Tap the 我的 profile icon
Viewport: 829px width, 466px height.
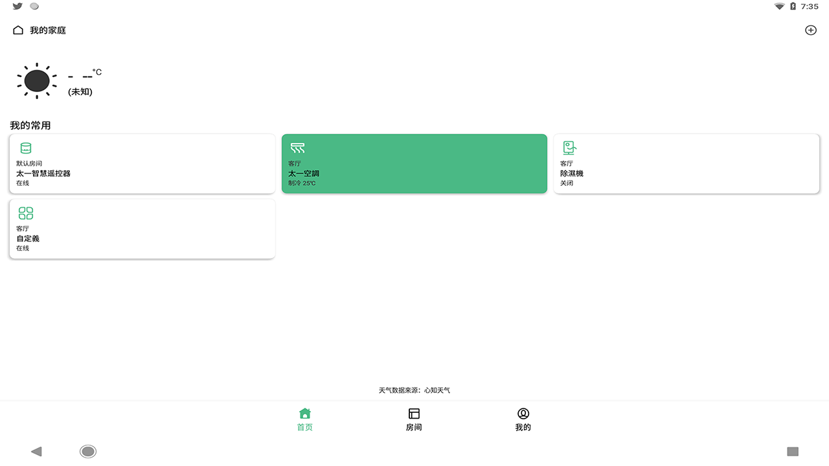tap(523, 414)
